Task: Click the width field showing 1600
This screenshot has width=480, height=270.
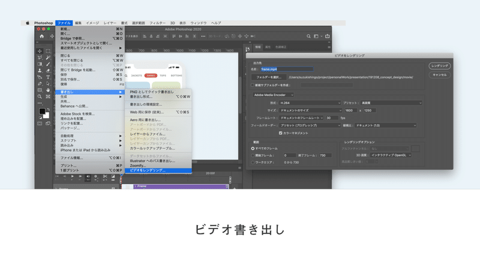Action: click(351, 110)
